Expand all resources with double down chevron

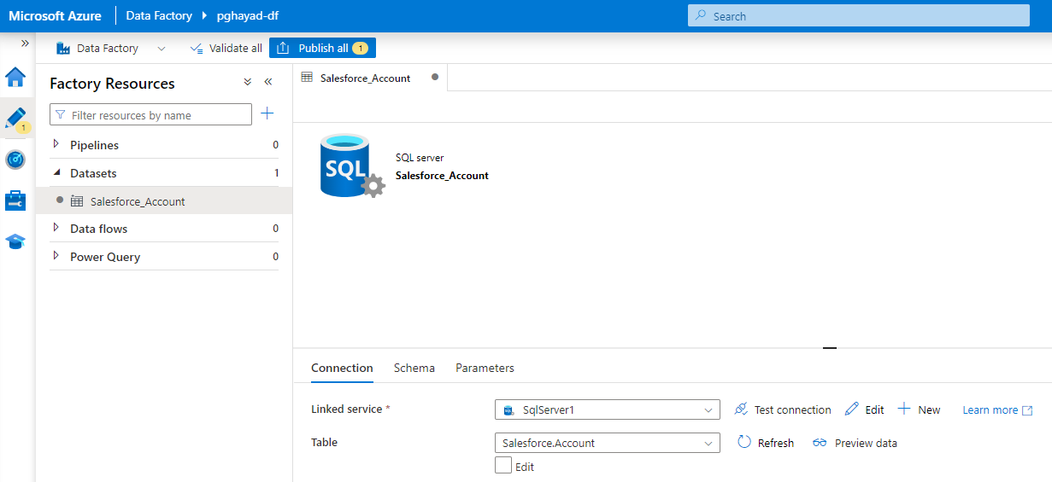tap(248, 82)
